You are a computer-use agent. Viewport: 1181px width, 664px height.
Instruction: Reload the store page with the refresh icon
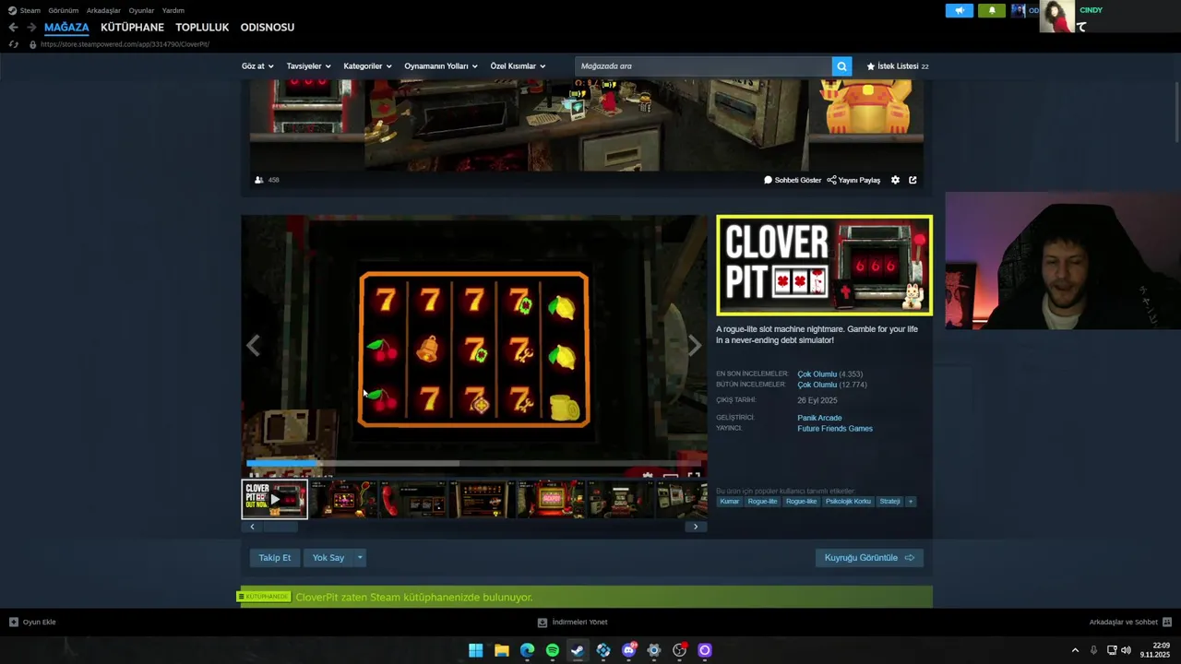(13, 44)
